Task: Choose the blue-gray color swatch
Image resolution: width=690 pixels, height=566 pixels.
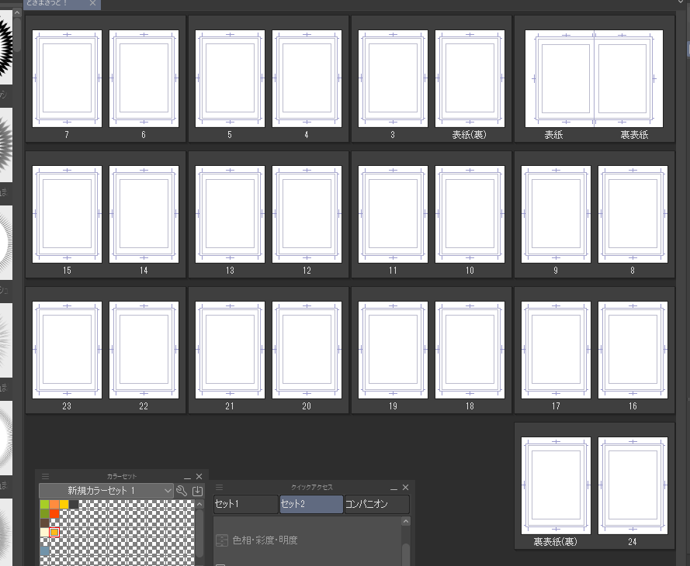Action: click(45, 550)
